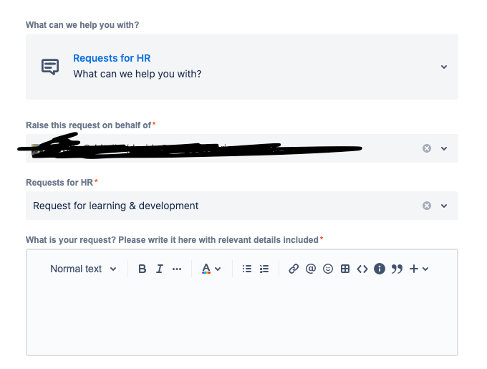Select 'Request for learning & development' field

click(x=242, y=206)
